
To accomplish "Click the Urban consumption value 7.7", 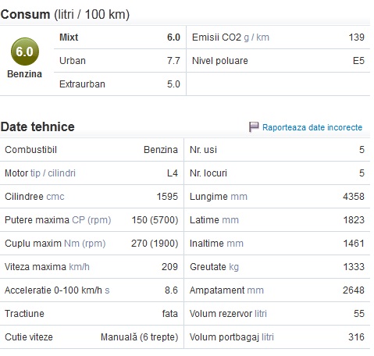I will pos(173,61).
